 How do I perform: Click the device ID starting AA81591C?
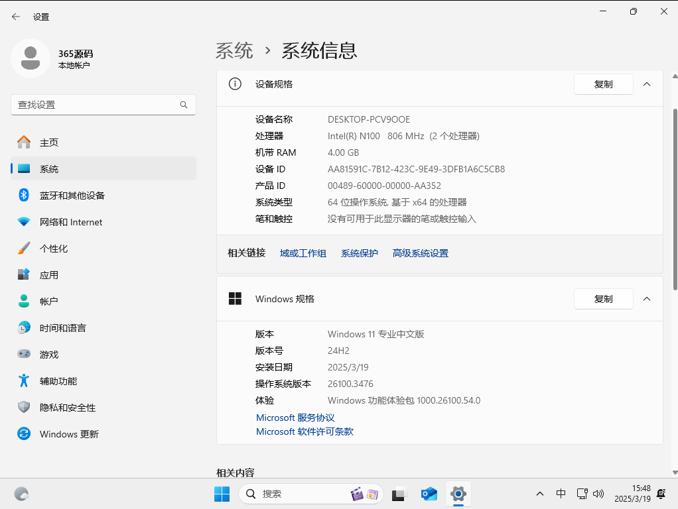click(x=416, y=169)
